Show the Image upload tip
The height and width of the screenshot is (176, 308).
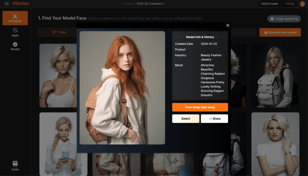pyautogui.click(x=284, y=19)
